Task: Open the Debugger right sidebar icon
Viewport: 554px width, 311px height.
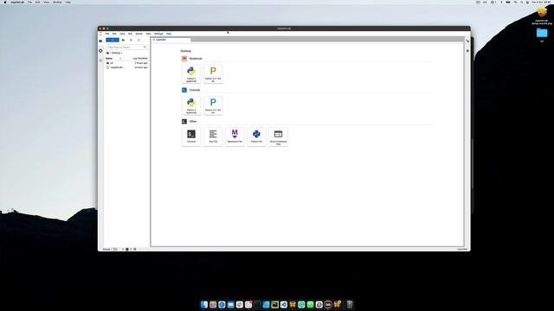Action: 467,51
